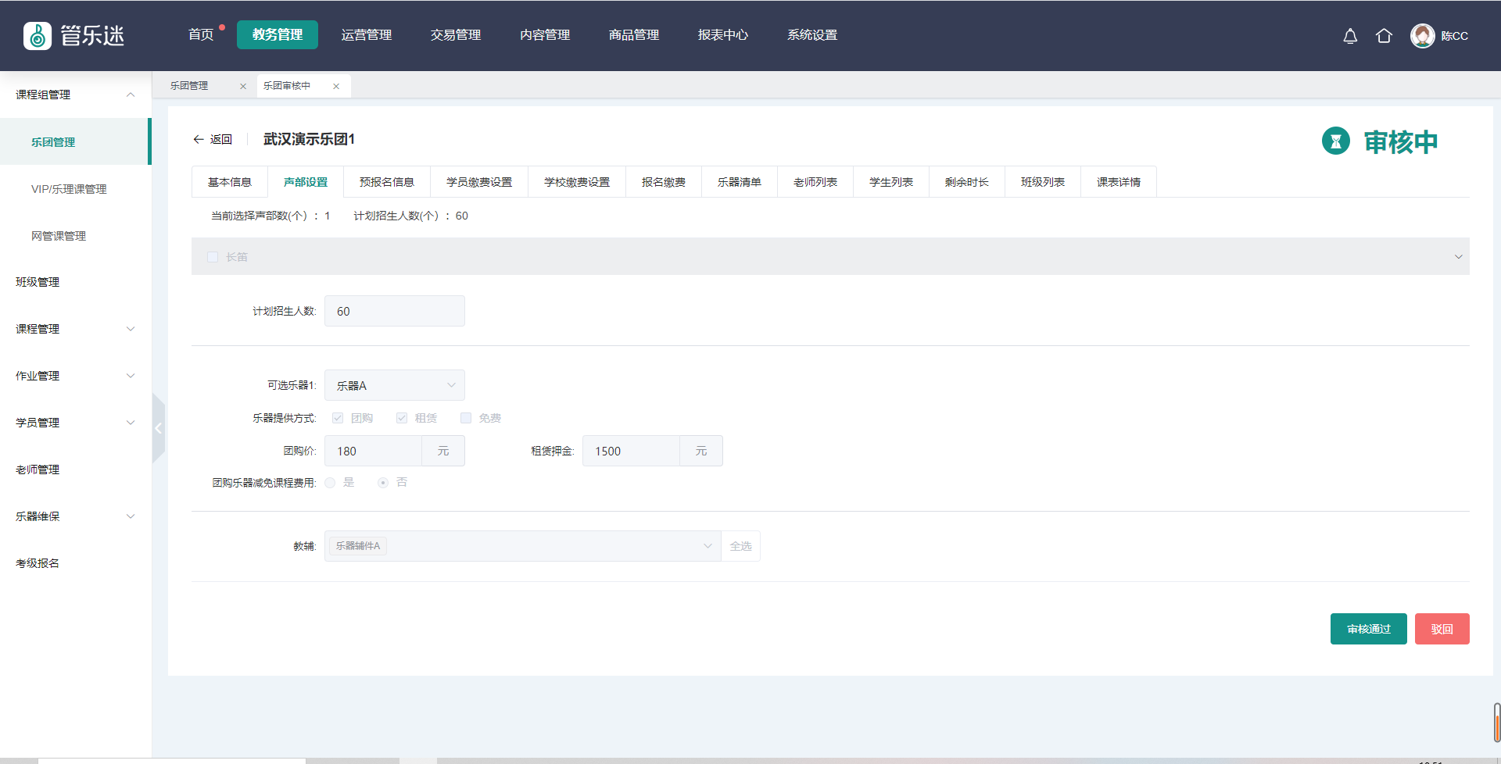The width and height of the screenshot is (1501, 764).
Task: Click the home icon in header
Action: (1384, 36)
